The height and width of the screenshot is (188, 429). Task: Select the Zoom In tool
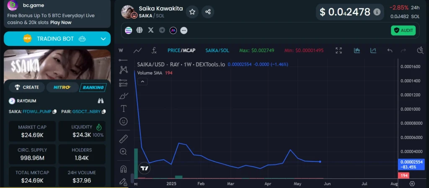pyautogui.click(x=124, y=151)
